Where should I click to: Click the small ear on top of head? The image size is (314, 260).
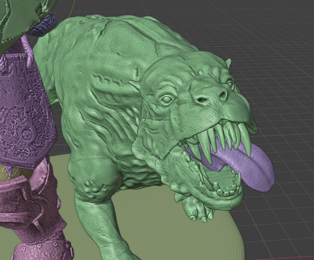click(228, 63)
